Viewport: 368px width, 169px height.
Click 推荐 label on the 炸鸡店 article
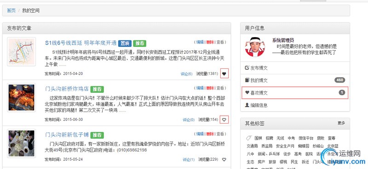(x=97, y=89)
